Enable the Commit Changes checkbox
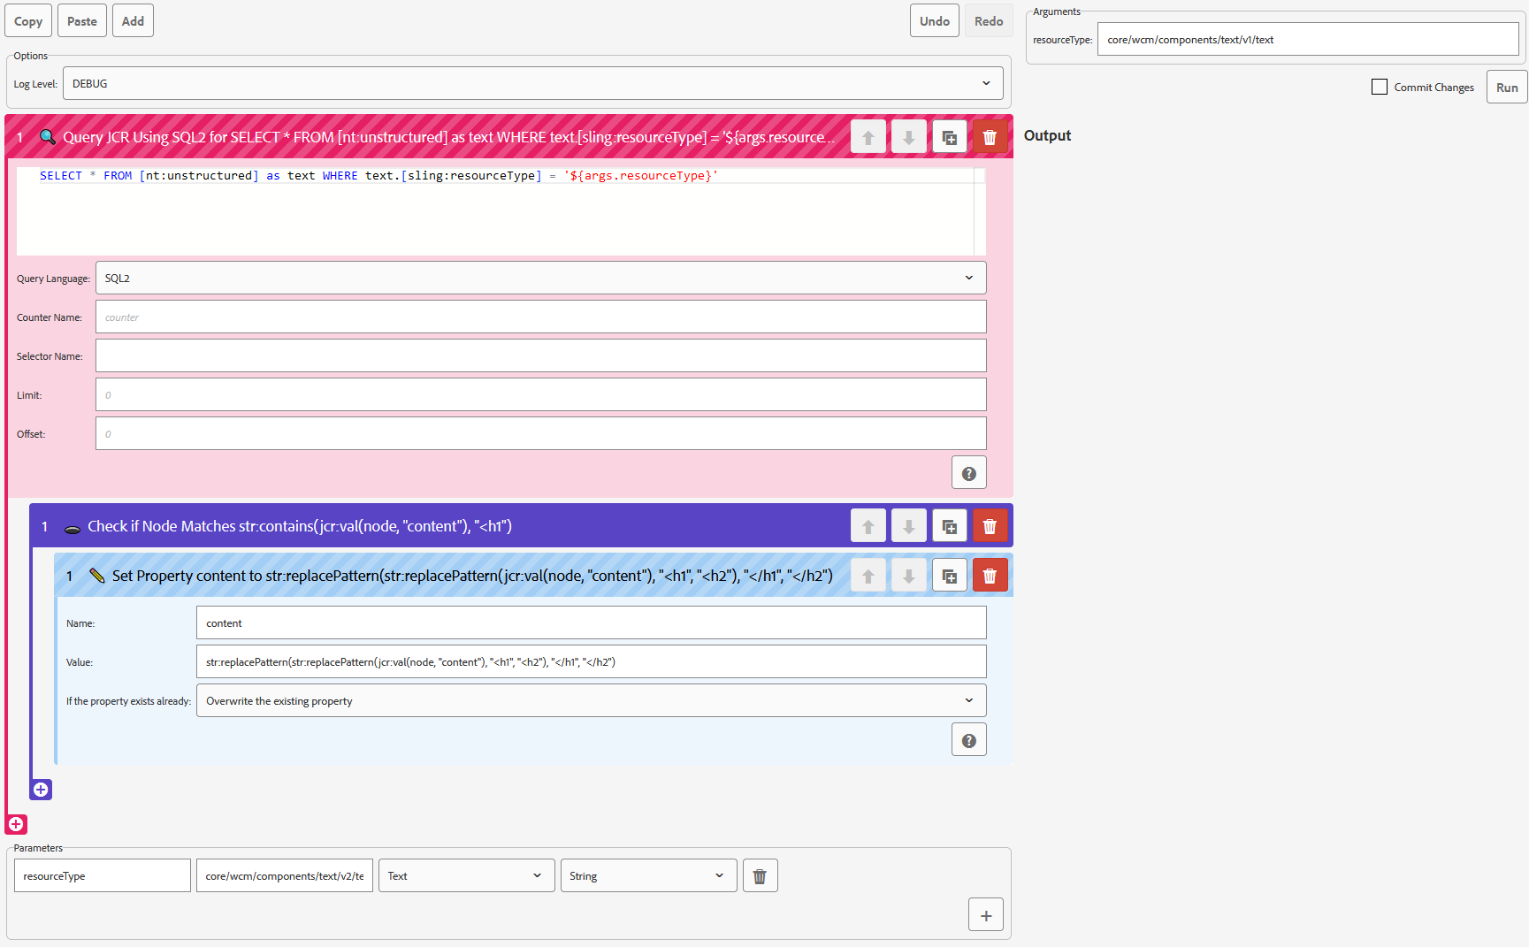 pyautogui.click(x=1379, y=87)
